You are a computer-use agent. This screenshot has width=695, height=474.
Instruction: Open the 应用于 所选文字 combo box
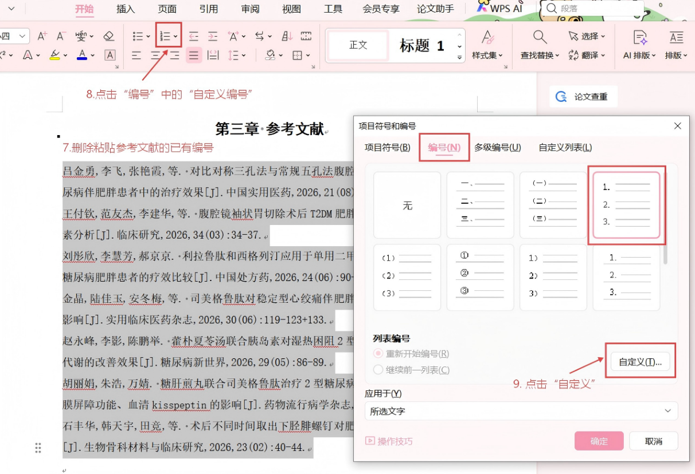click(521, 411)
